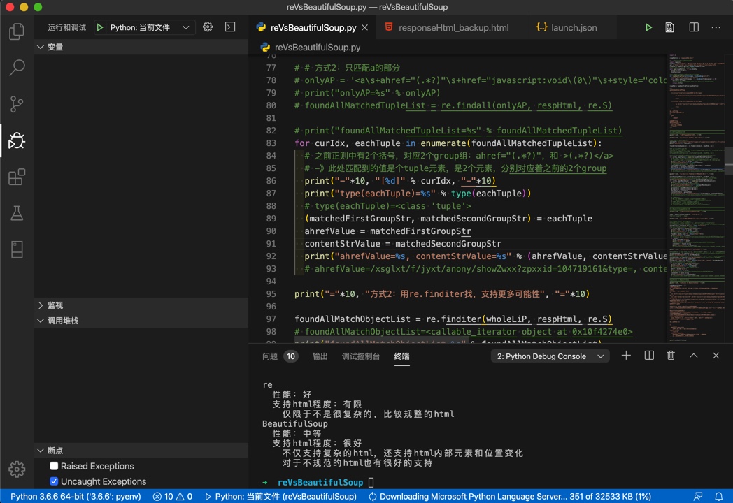The width and height of the screenshot is (733, 503).
Task: Close the reVsBeautifulSoup.py tab
Action: pyautogui.click(x=364, y=27)
